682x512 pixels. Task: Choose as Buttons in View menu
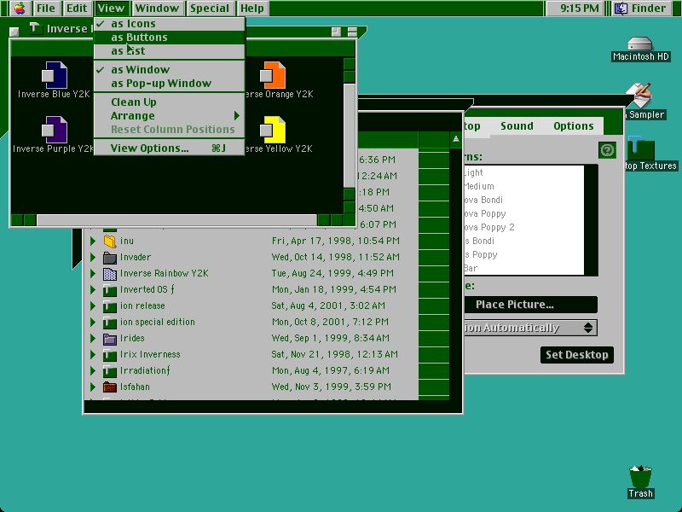(x=169, y=38)
